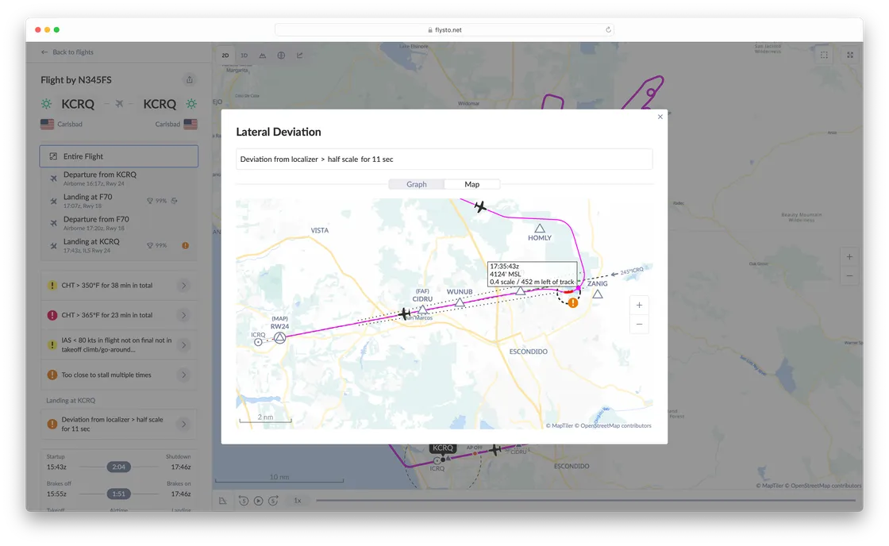The height and width of the screenshot is (546, 889).
Task: Click the airplane icon near CIDRU
Action: [x=404, y=313]
